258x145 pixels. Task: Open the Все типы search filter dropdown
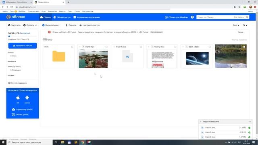(239, 17)
